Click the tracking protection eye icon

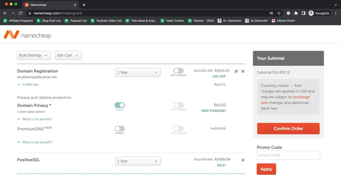[x=271, y=13]
